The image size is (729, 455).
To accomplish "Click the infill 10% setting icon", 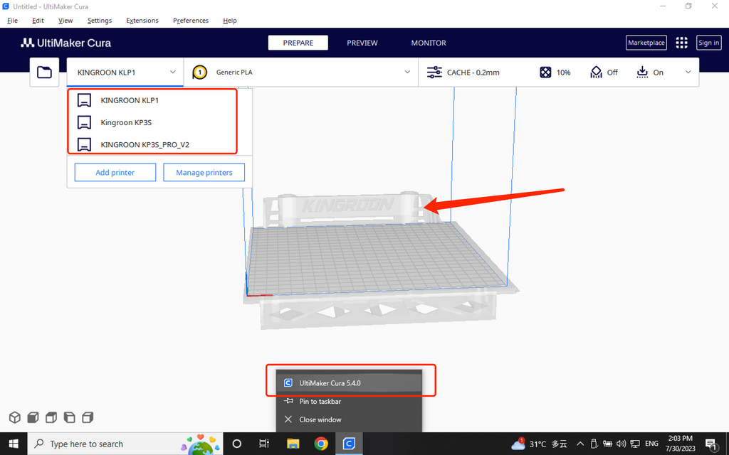I will tap(545, 73).
